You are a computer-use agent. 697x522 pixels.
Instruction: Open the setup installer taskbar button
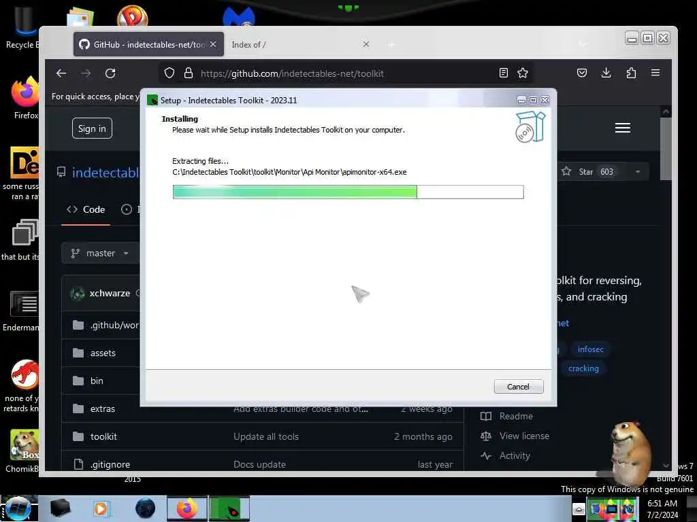pyautogui.click(x=229, y=508)
